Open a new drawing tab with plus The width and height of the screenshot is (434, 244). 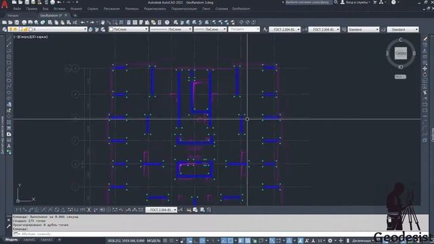point(75,16)
